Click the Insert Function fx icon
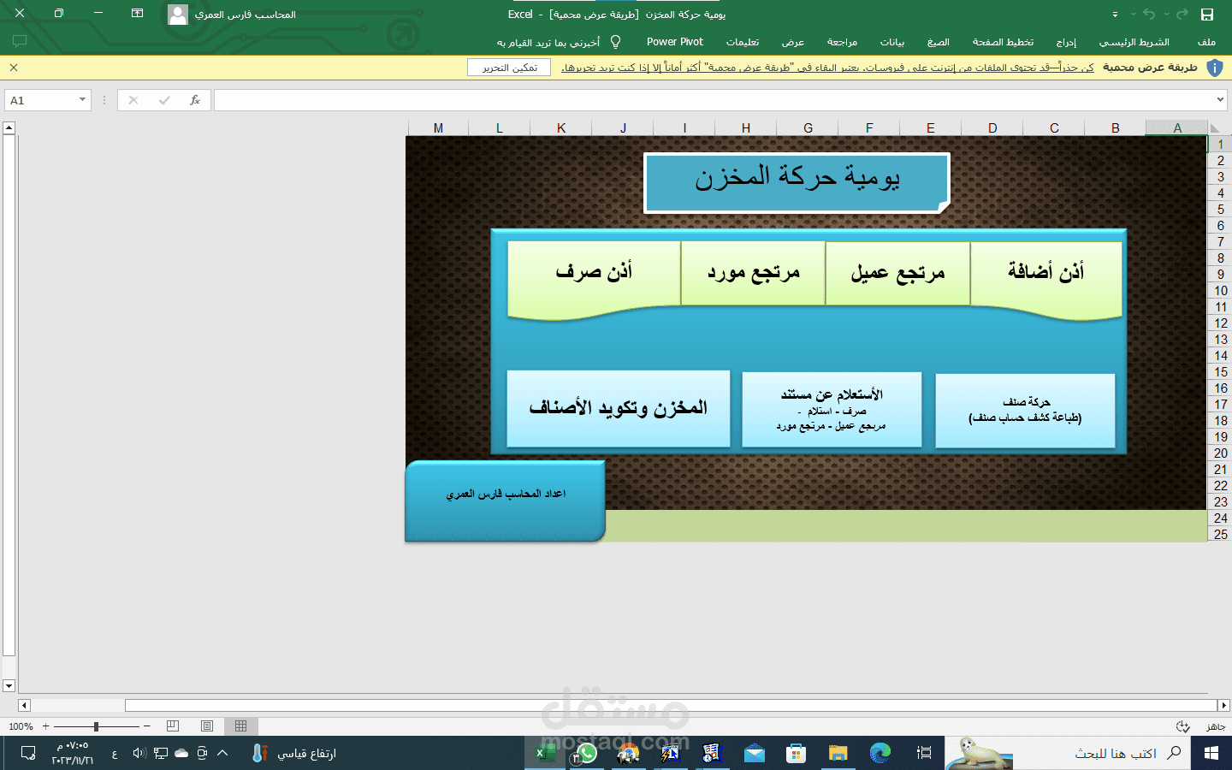This screenshot has width=1232, height=770. coord(195,100)
